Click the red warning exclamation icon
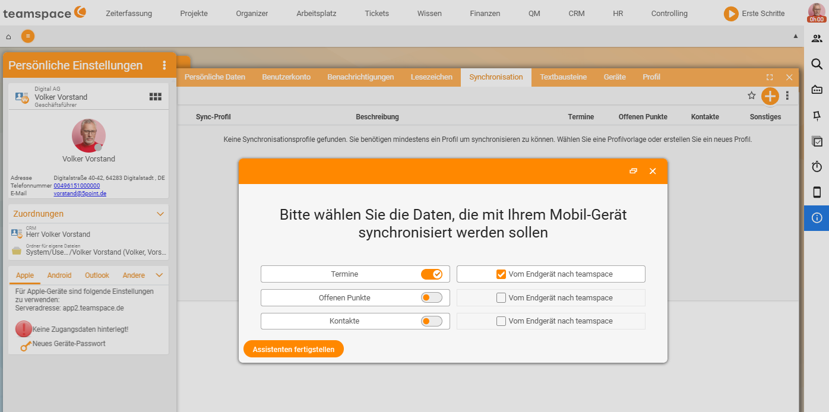The image size is (829, 412). (24, 329)
